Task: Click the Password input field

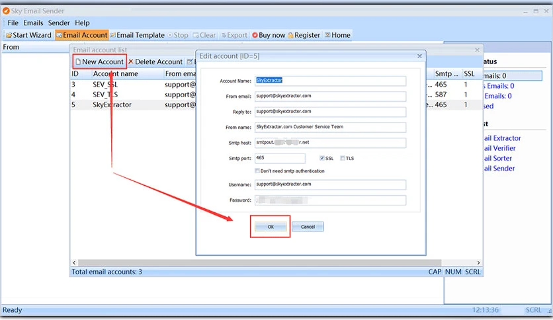Action: (330, 200)
